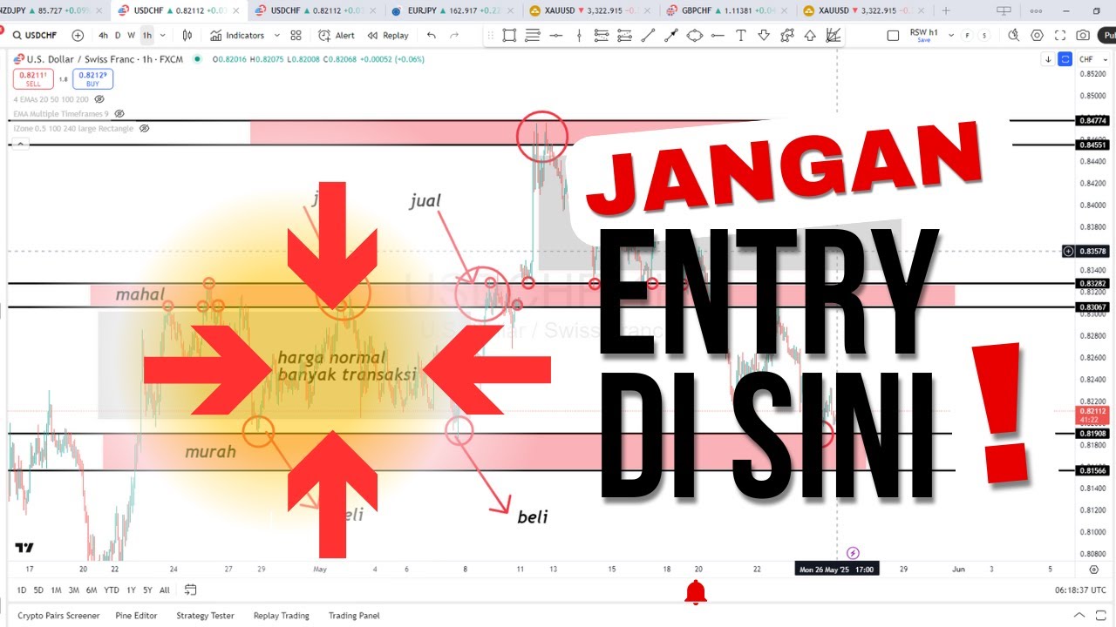Select the Arrow line tool
Viewport: 1116px width, 627px height.
[x=670, y=36]
